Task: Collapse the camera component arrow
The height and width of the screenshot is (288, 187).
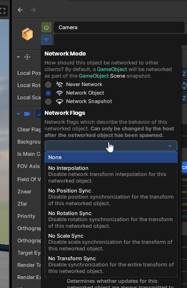Action: tap(18, 114)
